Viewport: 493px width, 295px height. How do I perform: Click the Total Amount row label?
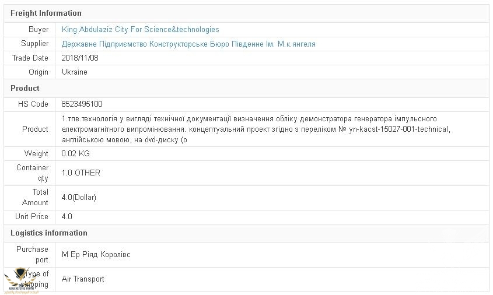pyautogui.click(x=35, y=197)
